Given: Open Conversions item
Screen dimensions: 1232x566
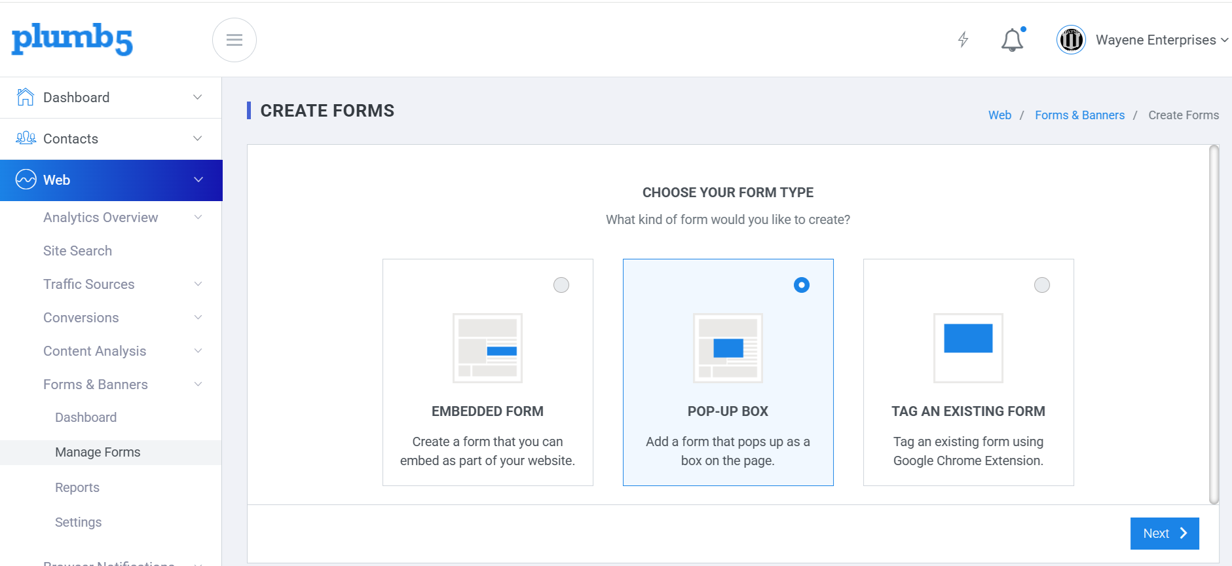Looking at the screenshot, I should (81, 318).
